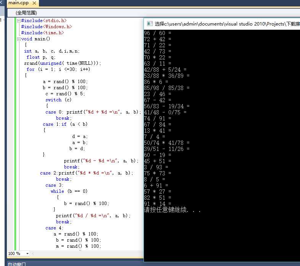Click the 'for (i = 1; i <=30; i++)' line
This screenshot has height=266, width=300.
coord(58,69)
